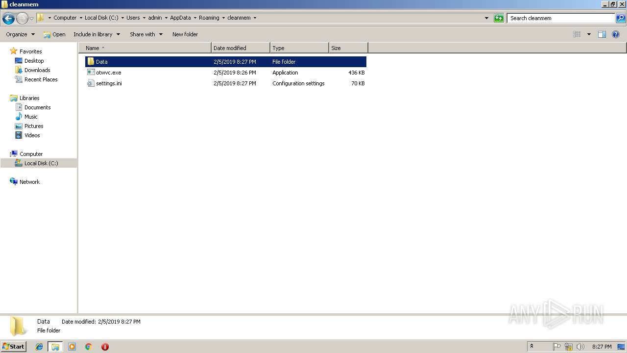This screenshot has width=627, height=353.
Task: Open recent pages dropdown next to Forward
Action: 31,19
